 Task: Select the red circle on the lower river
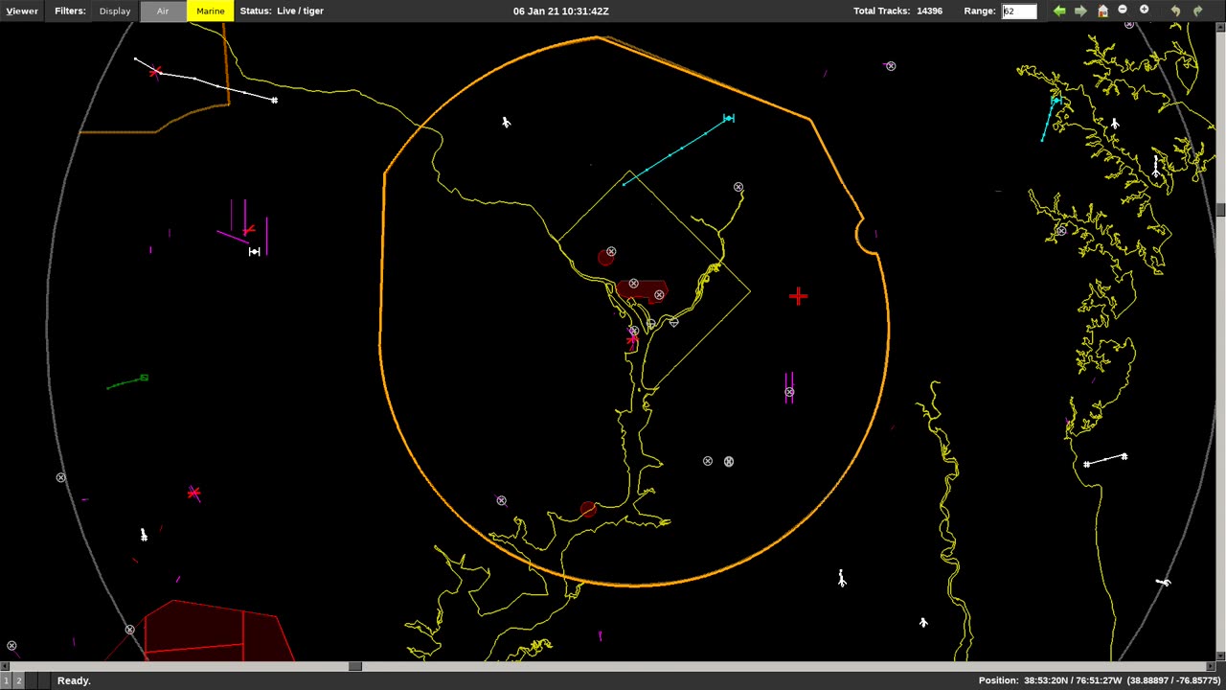pyautogui.click(x=588, y=509)
